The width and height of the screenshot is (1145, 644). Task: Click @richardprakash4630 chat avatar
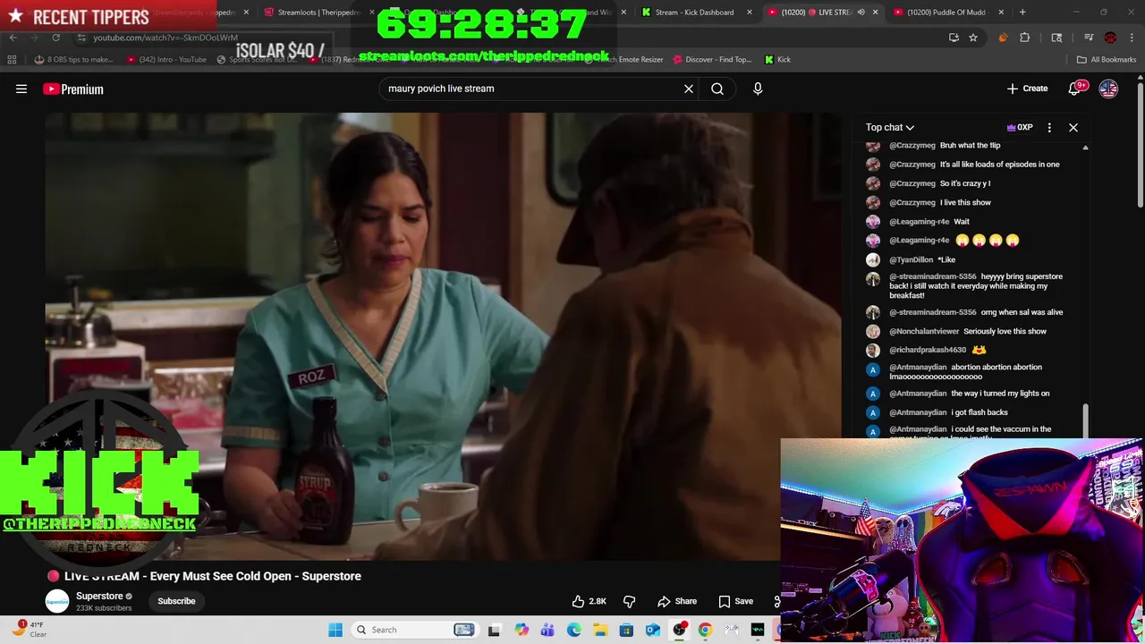(x=873, y=350)
